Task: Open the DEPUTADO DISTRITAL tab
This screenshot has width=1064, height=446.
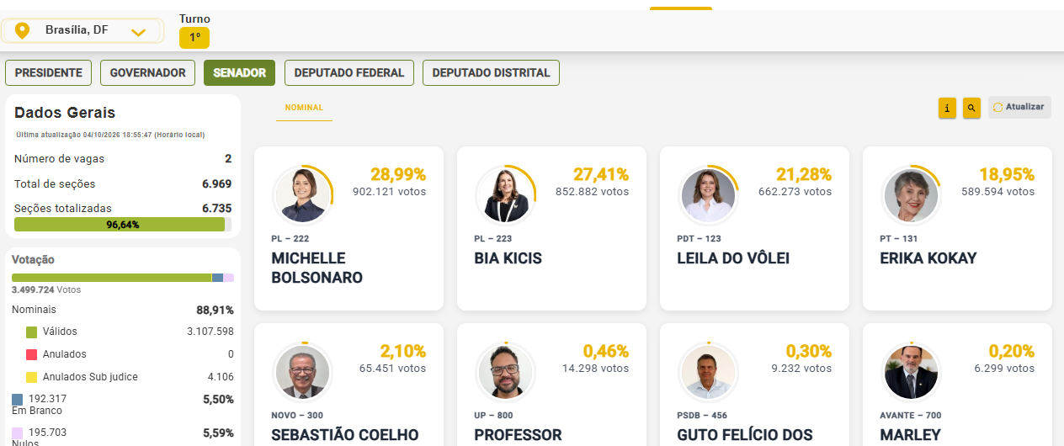Action: pyautogui.click(x=491, y=73)
